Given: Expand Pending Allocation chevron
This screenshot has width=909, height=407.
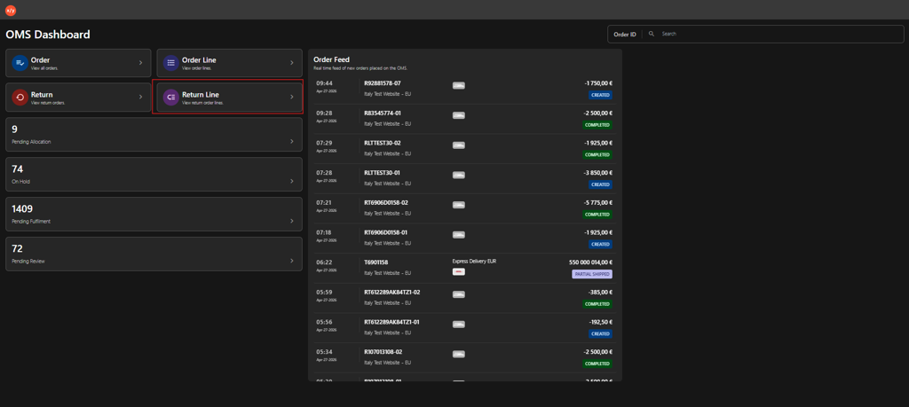Looking at the screenshot, I should click(291, 141).
